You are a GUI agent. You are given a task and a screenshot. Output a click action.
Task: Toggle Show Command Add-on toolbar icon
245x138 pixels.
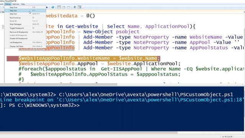80,7
